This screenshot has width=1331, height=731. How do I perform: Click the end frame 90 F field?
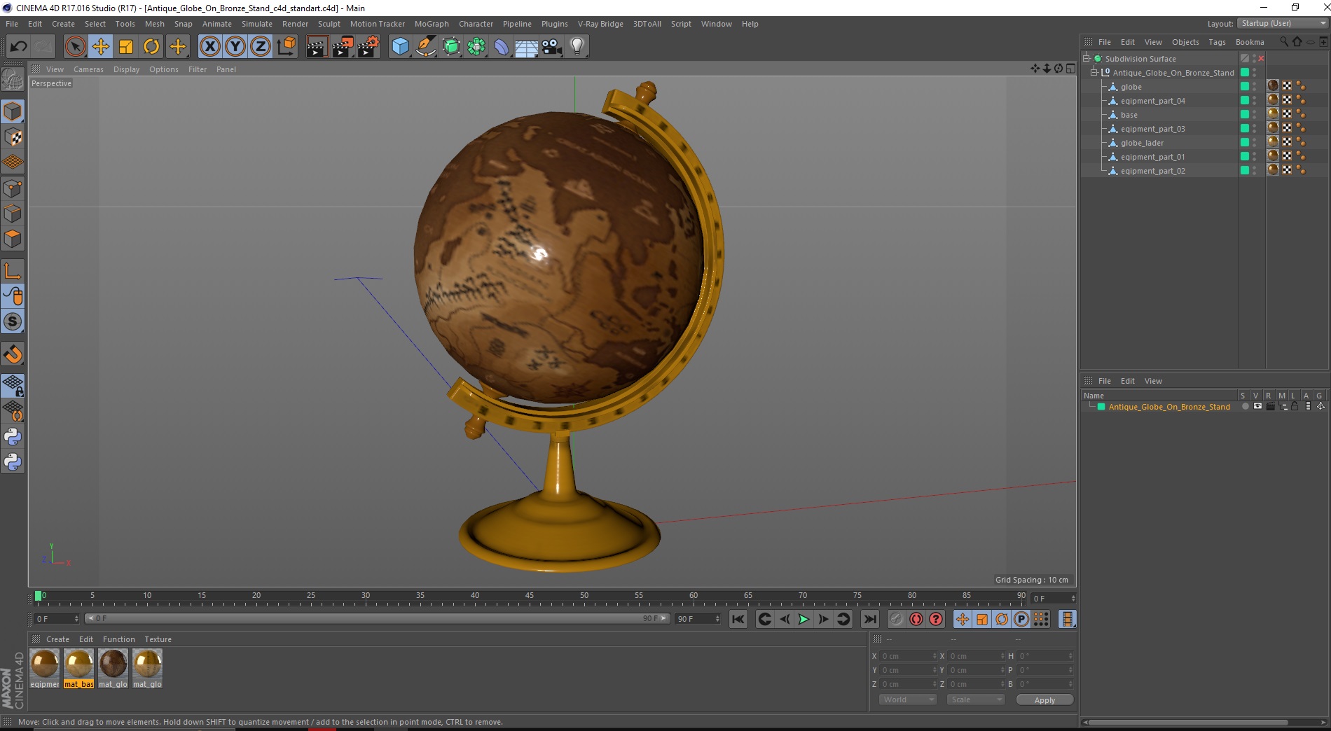(x=698, y=619)
